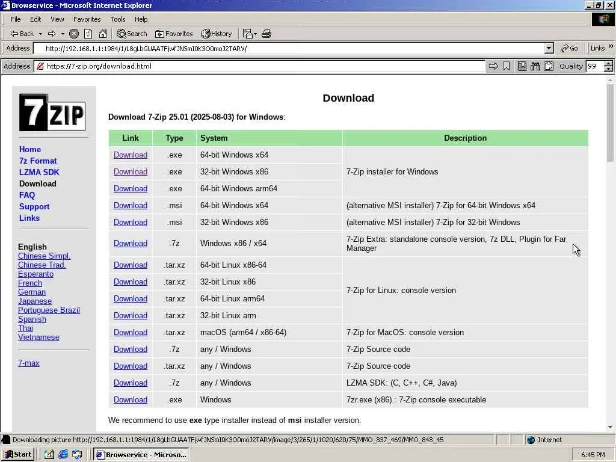This screenshot has height=462, width=616.
Task: Open the Browservice clipboard icon
Action: (x=549, y=66)
